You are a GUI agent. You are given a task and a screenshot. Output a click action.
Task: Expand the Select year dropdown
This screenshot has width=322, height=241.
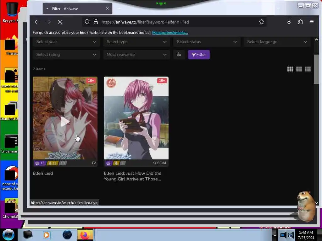66,42
